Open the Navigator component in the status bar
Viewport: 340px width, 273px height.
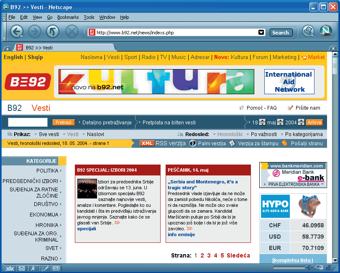coord(10,268)
